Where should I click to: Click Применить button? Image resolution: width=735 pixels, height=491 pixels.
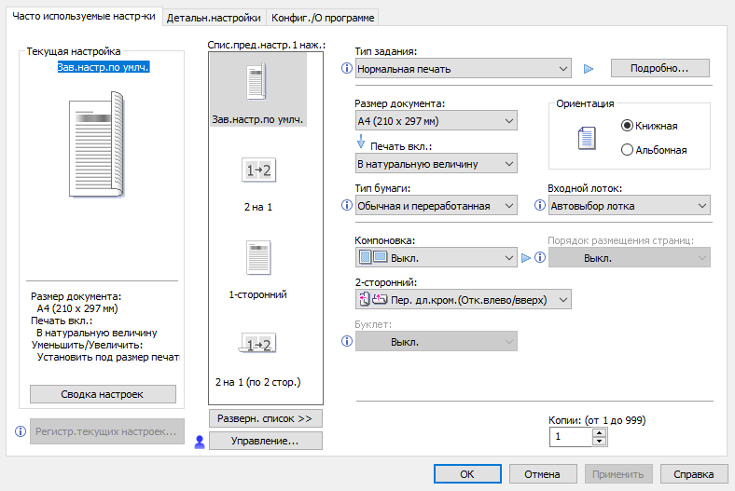(618, 474)
